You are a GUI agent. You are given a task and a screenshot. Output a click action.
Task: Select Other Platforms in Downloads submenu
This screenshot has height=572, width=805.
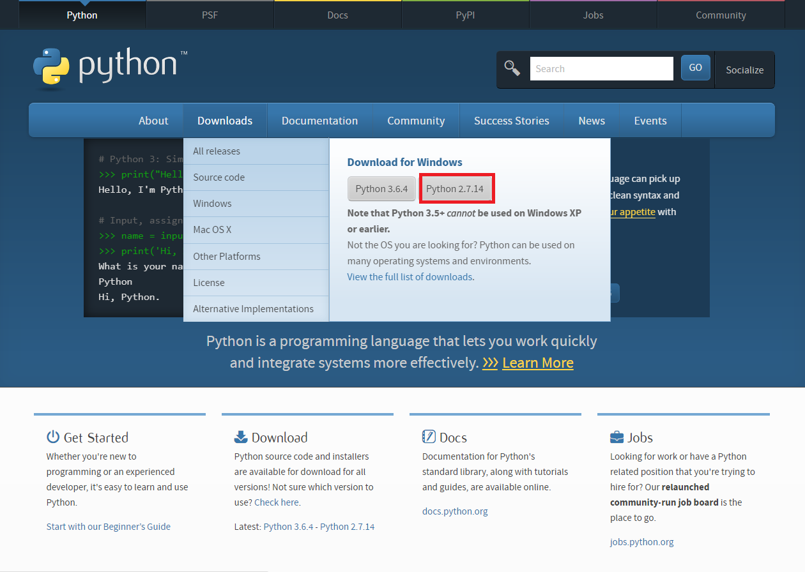point(256,257)
